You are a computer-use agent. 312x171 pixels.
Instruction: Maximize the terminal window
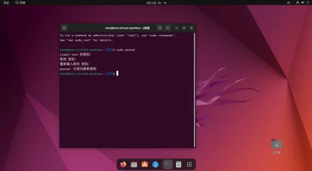click(x=184, y=28)
